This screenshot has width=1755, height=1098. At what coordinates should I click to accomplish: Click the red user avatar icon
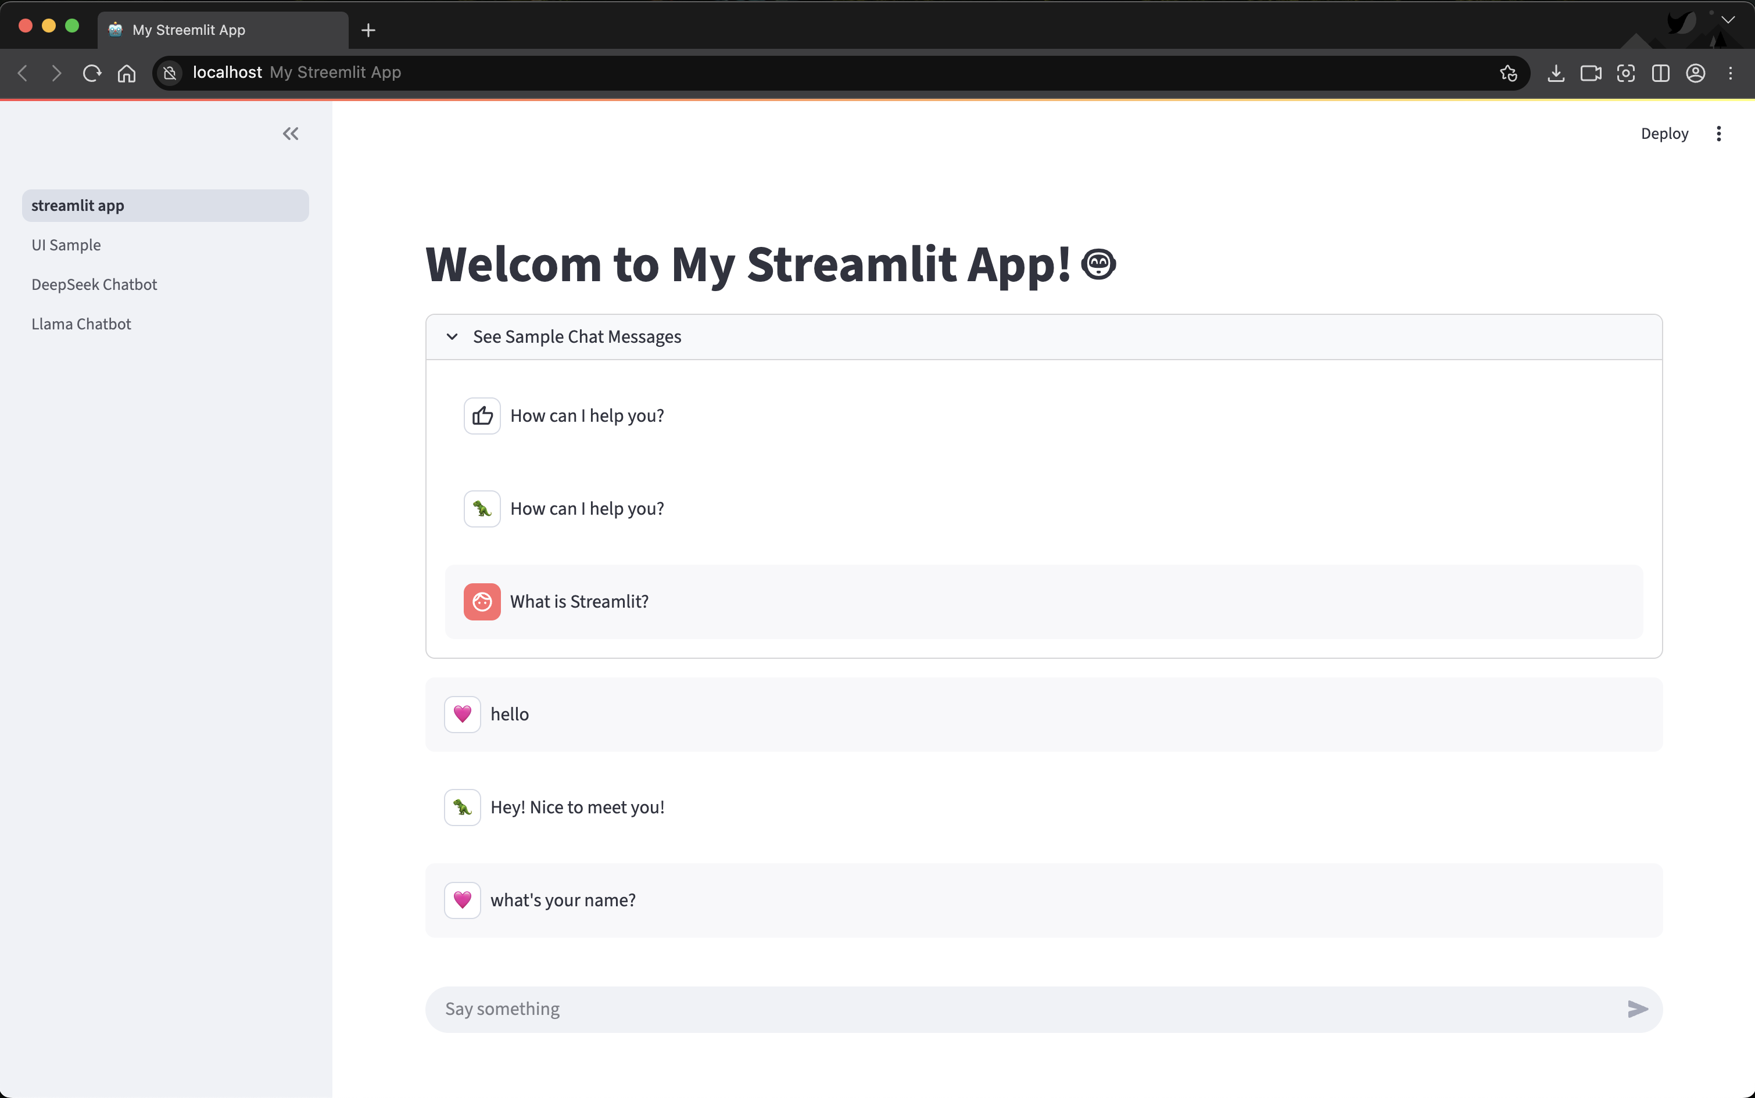point(482,602)
